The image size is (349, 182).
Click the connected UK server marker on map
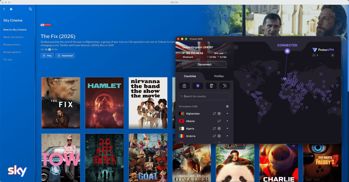point(285,79)
